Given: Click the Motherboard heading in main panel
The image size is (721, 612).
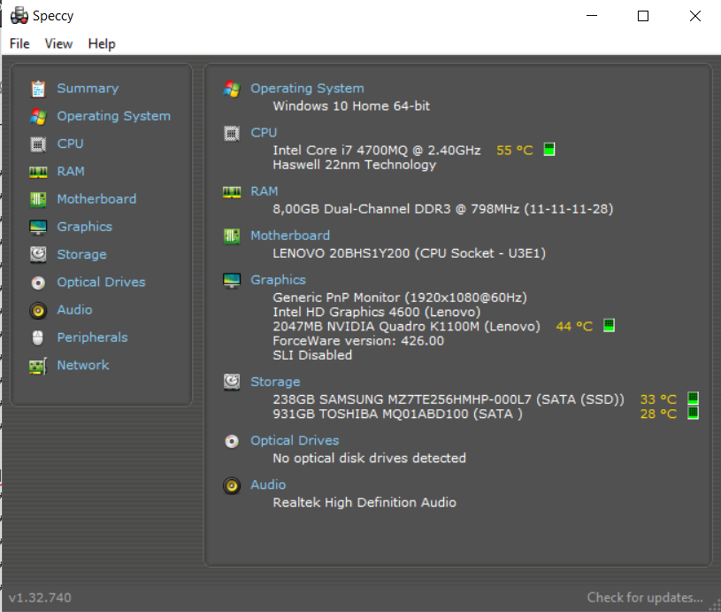Looking at the screenshot, I should [x=290, y=236].
